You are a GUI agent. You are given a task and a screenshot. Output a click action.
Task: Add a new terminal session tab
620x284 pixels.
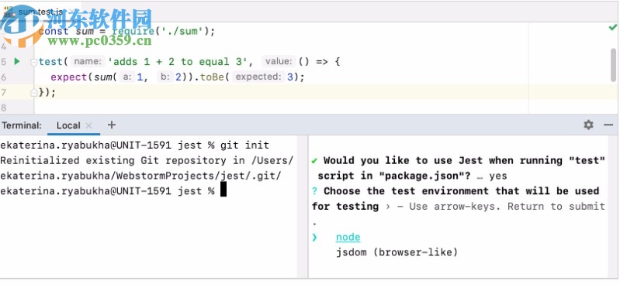112,125
